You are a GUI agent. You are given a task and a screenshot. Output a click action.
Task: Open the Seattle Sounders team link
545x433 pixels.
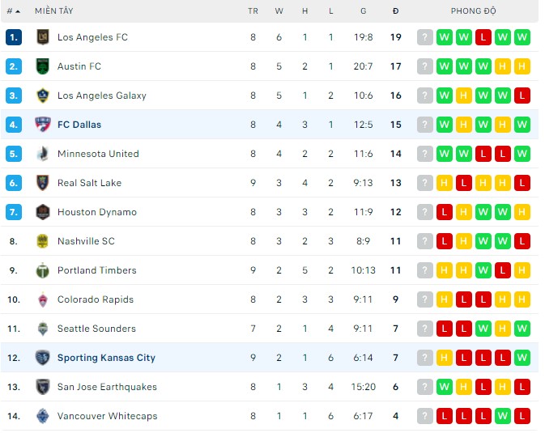tap(96, 329)
